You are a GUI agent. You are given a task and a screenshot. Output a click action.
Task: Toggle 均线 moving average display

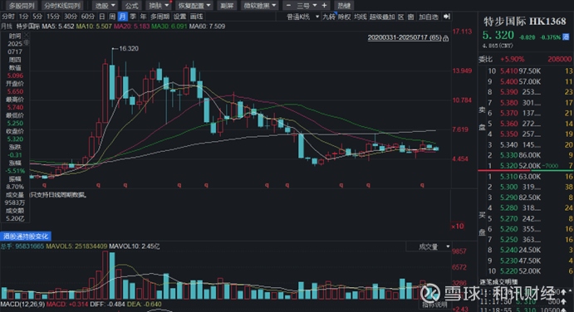(x=361, y=17)
